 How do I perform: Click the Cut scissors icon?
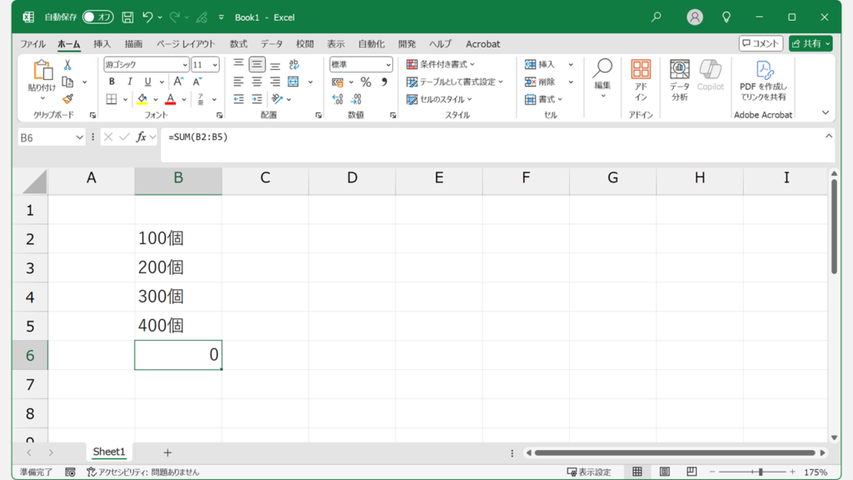(x=67, y=65)
